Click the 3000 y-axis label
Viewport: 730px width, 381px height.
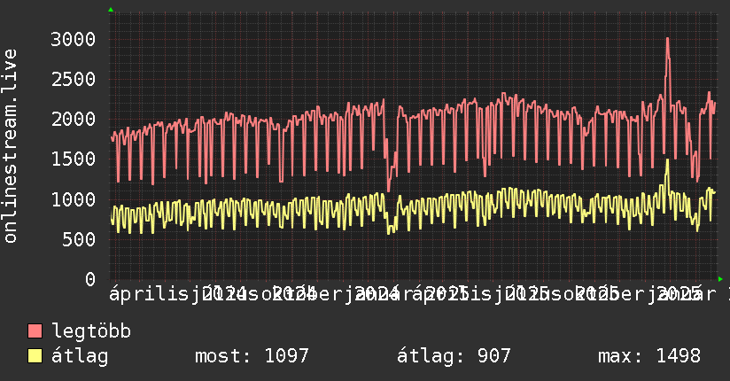[74, 39]
